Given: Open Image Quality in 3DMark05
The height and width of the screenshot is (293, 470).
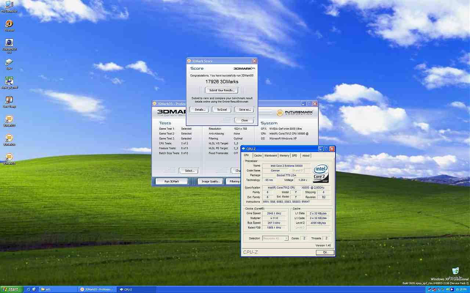Looking at the screenshot, I should coord(210,181).
